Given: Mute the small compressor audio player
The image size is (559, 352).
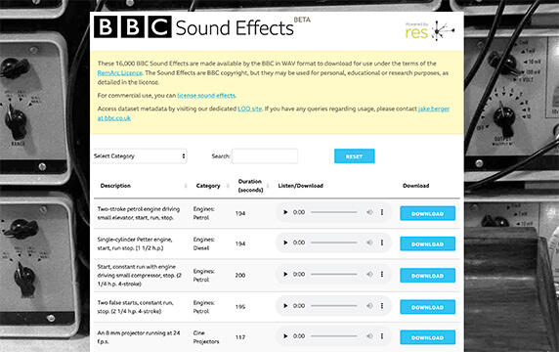Looking at the screenshot, I should tap(369, 274).
